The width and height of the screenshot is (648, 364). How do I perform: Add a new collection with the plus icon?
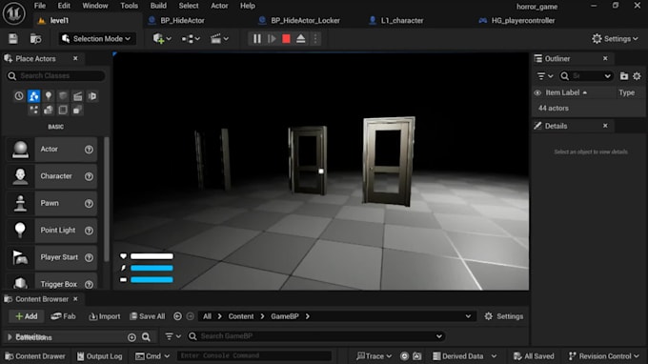pos(132,337)
